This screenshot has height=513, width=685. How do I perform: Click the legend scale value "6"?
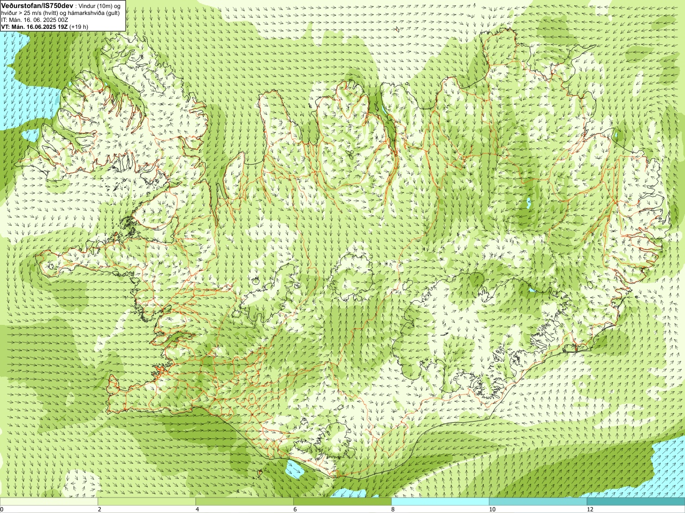click(x=295, y=510)
